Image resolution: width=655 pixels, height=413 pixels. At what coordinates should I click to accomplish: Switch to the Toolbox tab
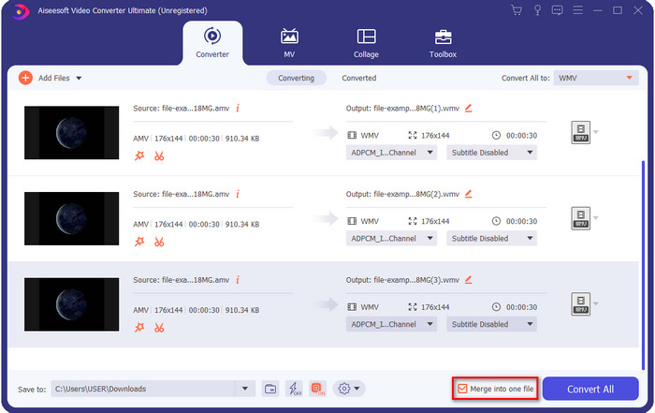point(443,43)
